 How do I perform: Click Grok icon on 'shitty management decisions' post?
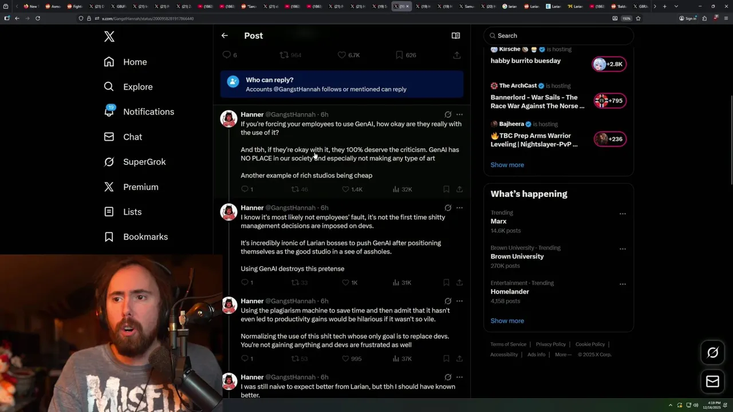448,208
